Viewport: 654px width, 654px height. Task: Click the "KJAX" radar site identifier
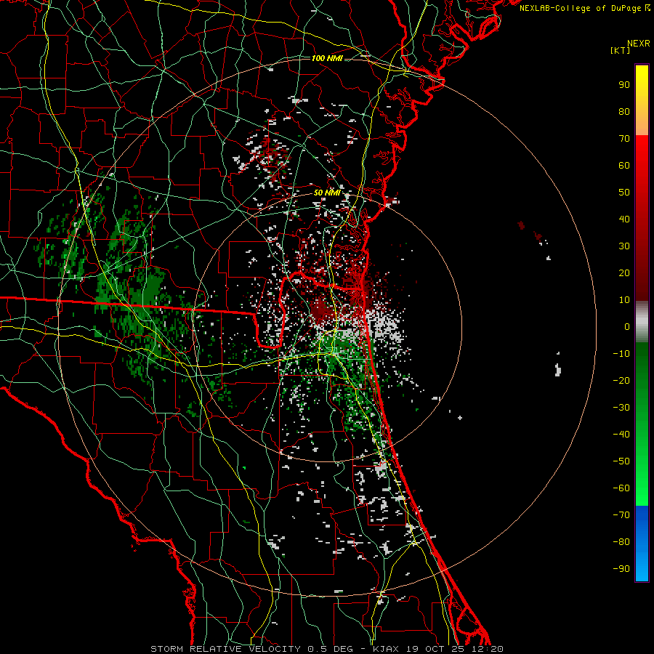point(385,649)
